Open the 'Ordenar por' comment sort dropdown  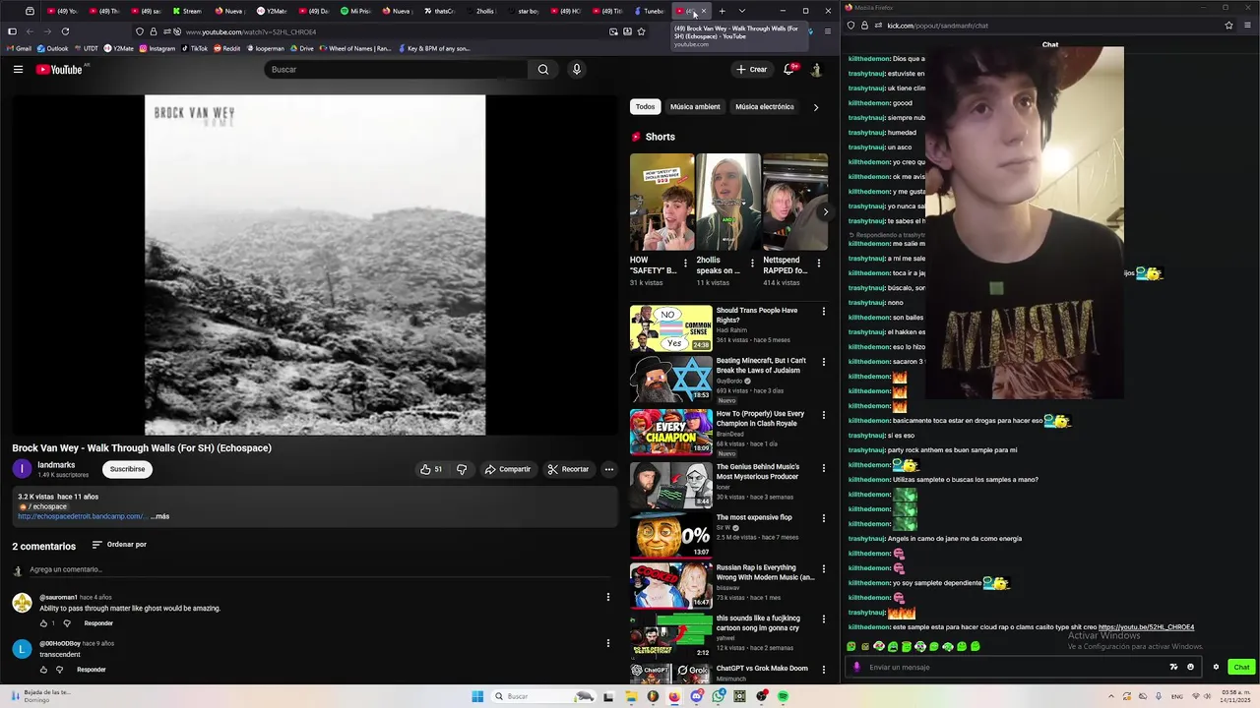[119, 545]
